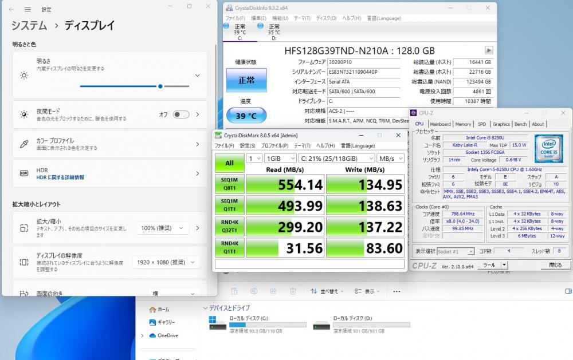Click the Share icon in Explorer toolbar
Image resolution: width=573 pixels, height=360 pixels.
click(x=273, y=291)
